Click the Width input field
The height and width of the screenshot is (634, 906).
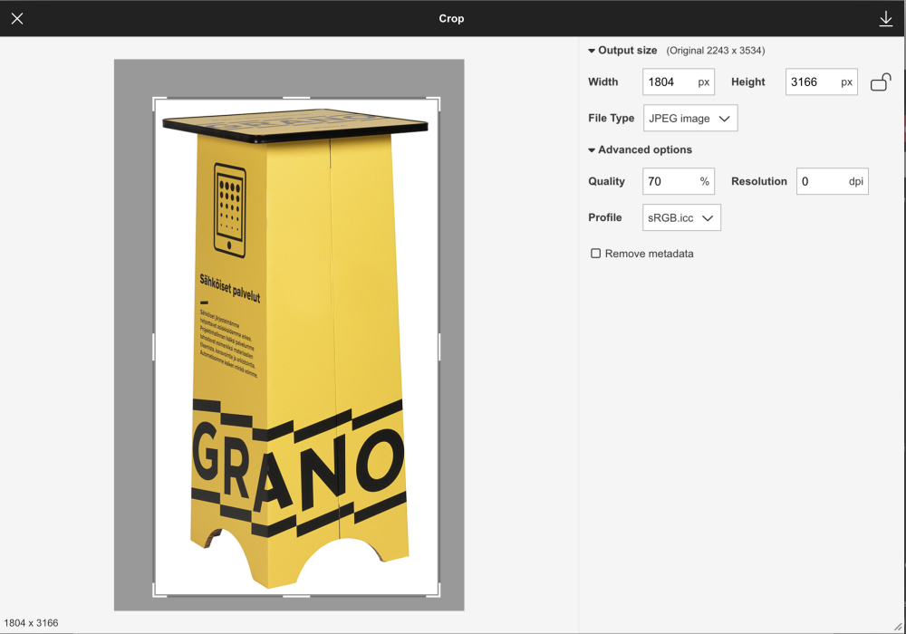pos(679,82)
